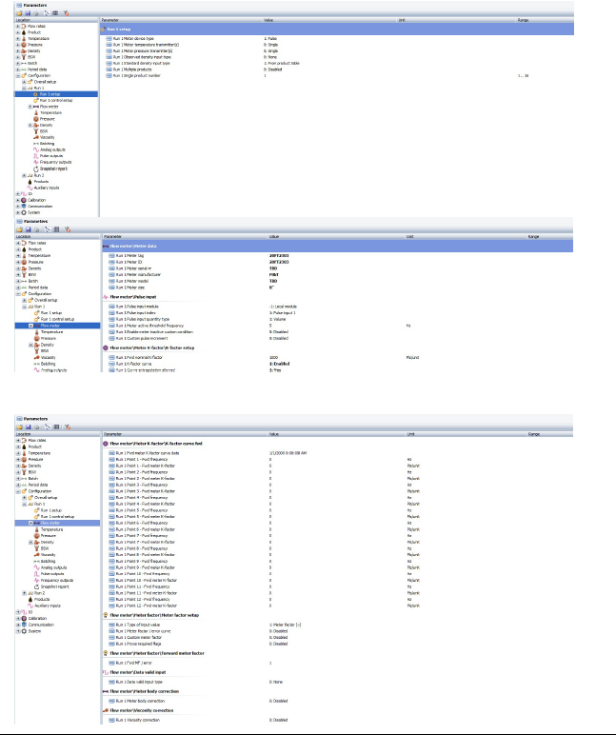Click the Parameters window icon in top title bar
This screenshot has height=735, width=616.
click(19, 5)
